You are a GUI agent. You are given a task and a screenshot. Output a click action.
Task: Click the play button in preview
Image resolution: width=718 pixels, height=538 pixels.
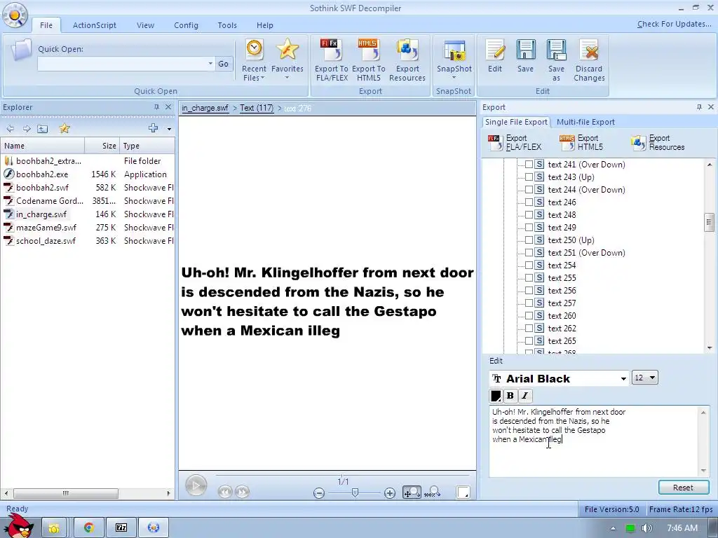[x=196, y=485]
